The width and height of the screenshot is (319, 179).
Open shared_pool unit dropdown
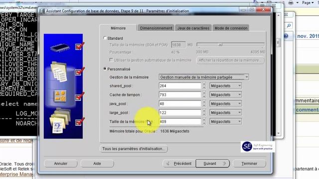click(x=226, y=86)
